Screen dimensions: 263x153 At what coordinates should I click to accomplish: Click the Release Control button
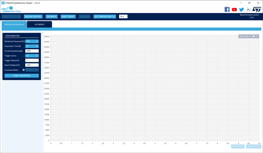pos(33,17)
